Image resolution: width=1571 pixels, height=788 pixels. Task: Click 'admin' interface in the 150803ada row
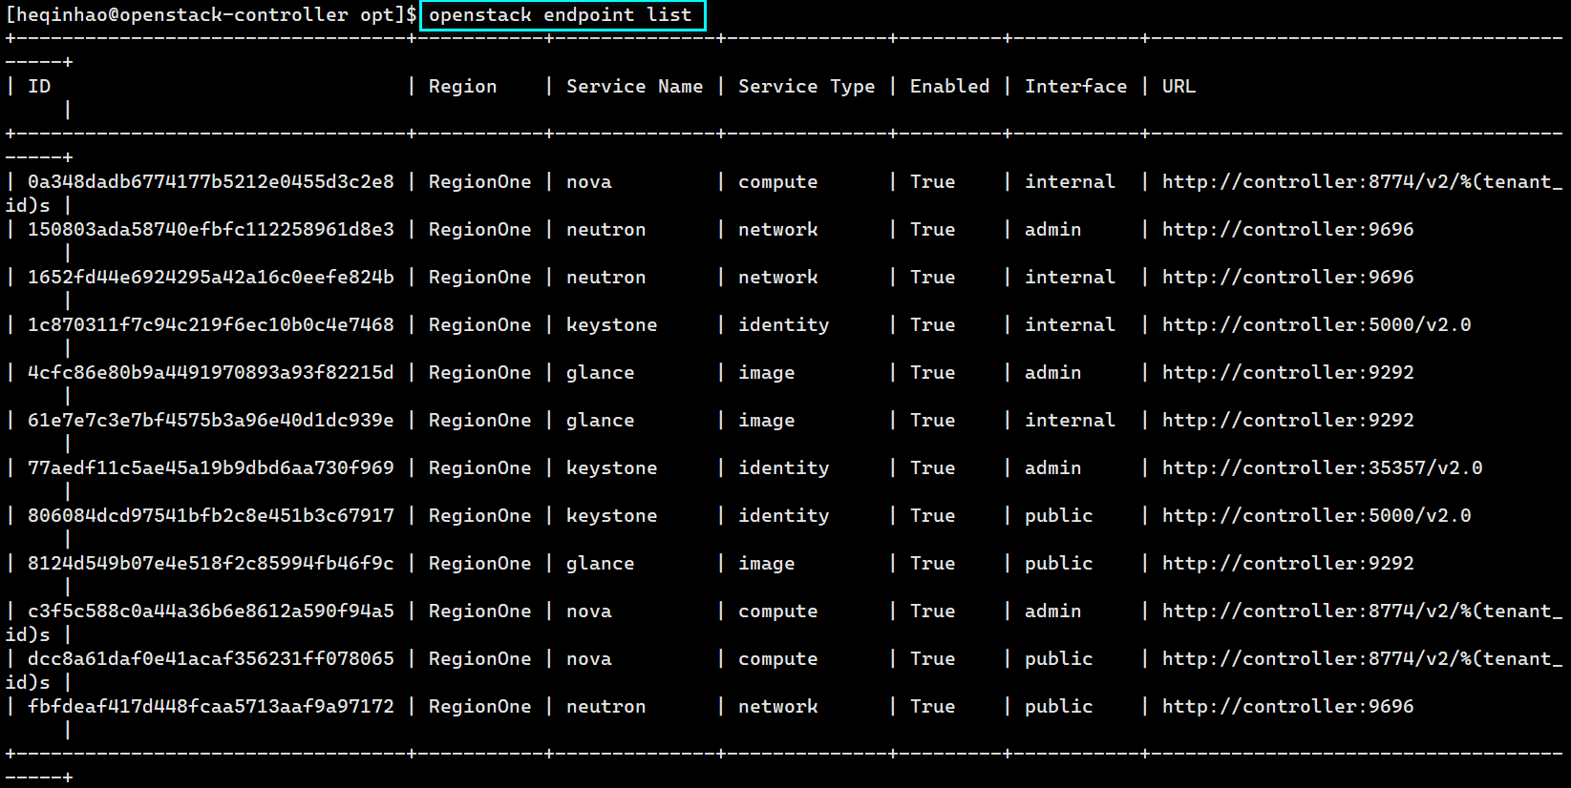click(1052, 230)
